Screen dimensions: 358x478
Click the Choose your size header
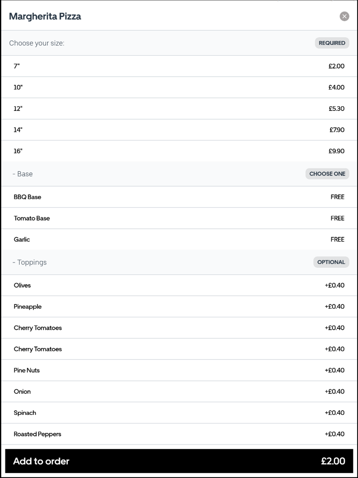pyautogui.click(x=37, y=43)
